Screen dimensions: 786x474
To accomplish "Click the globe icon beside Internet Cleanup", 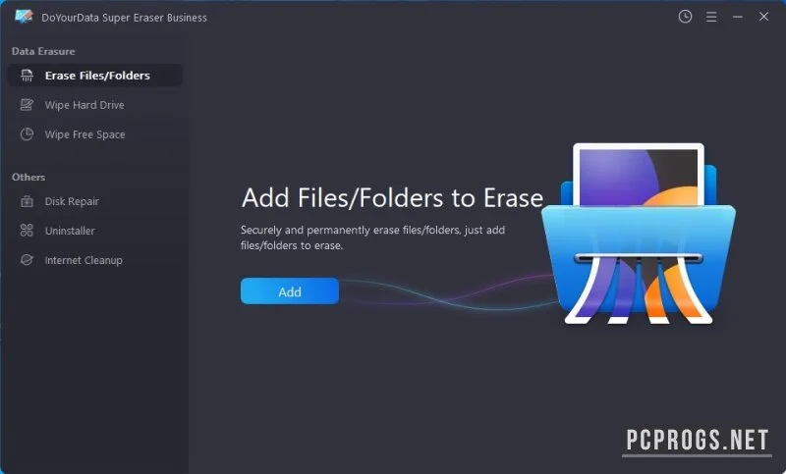I will tap(27, 260).
